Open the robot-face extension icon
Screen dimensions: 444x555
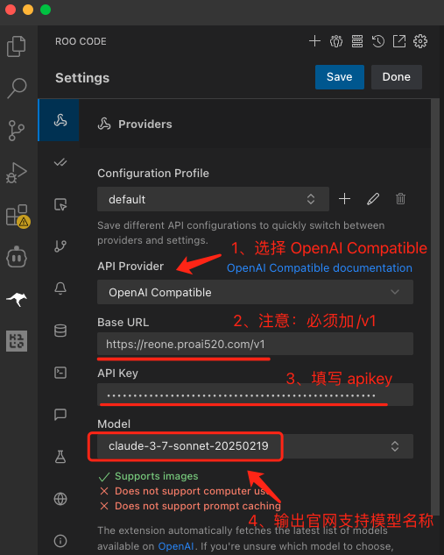click(17, 257)
